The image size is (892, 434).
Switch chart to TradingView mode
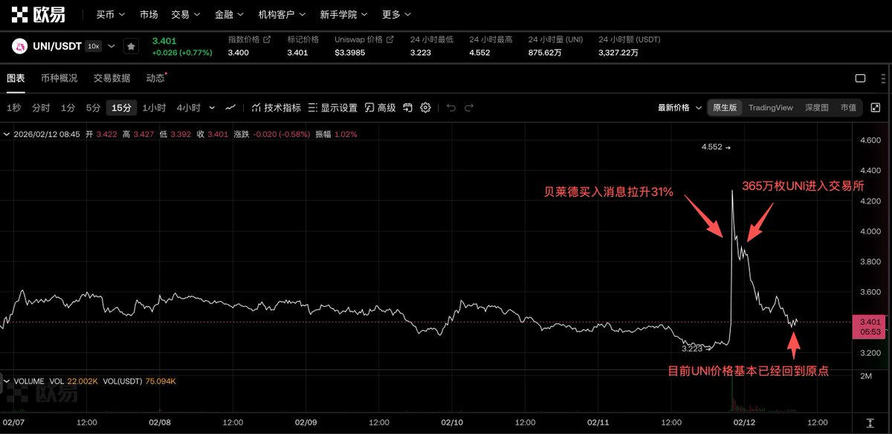coord(770,108)
